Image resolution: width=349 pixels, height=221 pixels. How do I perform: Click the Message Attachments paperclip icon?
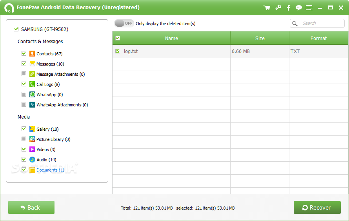[32, 74]
